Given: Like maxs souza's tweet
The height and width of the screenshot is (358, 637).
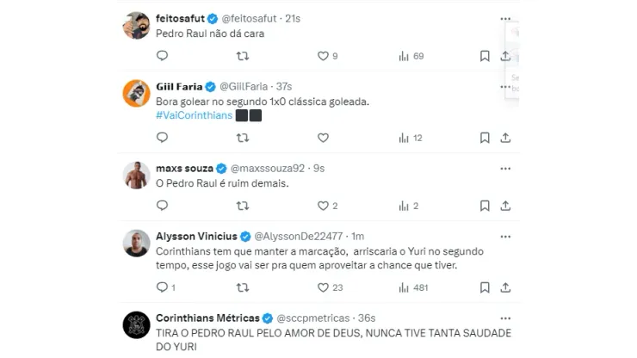Looking at the screenshot, I should pos(324,206).
